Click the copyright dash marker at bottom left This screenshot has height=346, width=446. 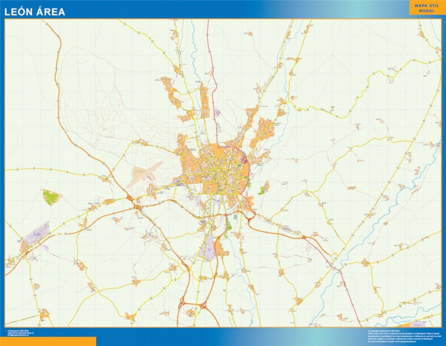pos(6,331)
